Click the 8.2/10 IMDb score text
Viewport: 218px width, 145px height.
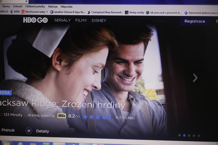74,116
